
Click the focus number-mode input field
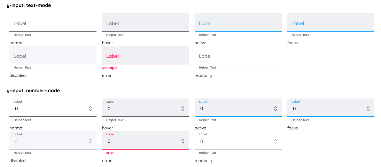[x=327, y=109]
